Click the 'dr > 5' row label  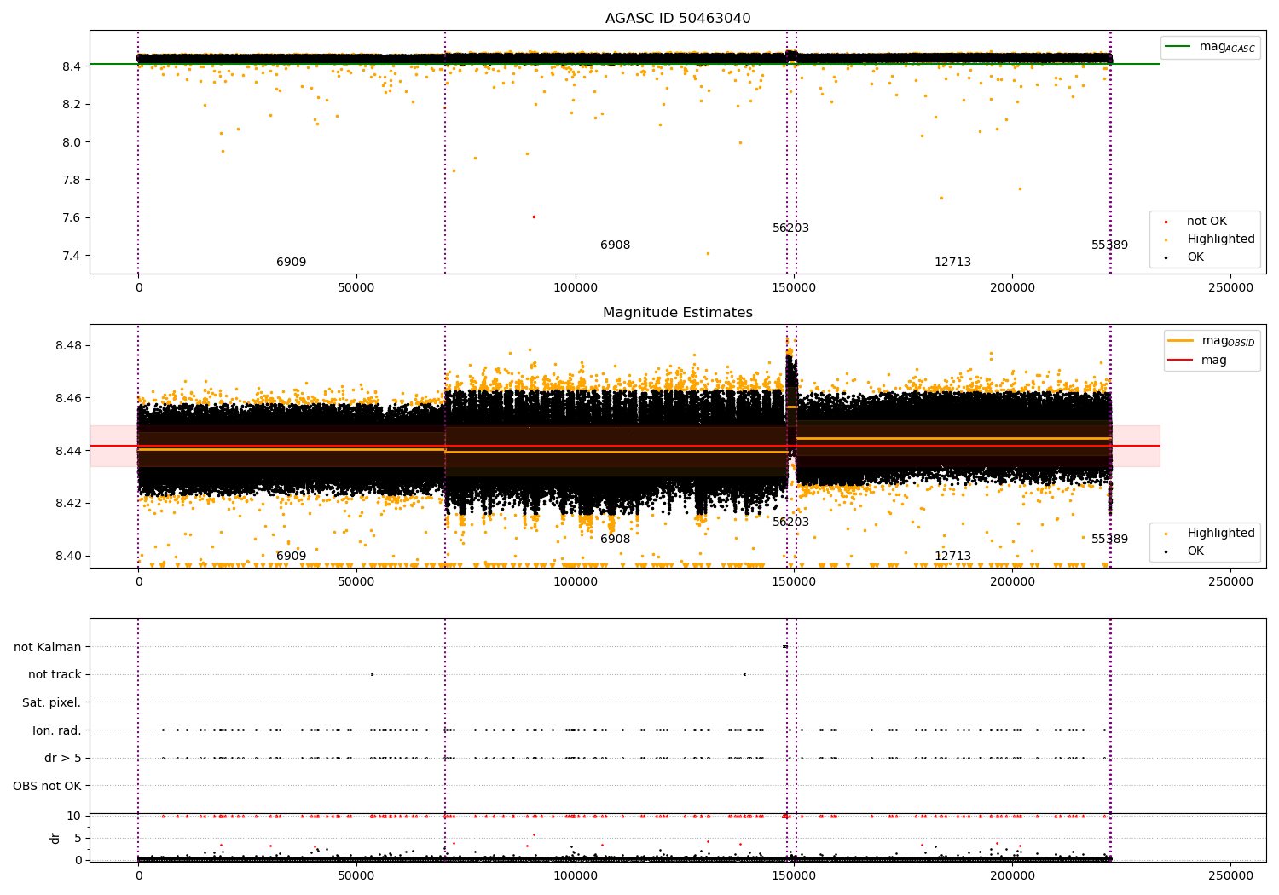tap(63, 758)
